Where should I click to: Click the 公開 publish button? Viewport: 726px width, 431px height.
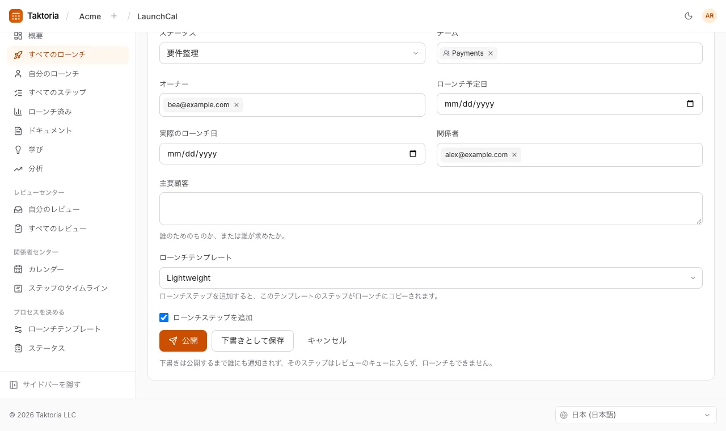point(183,341)
